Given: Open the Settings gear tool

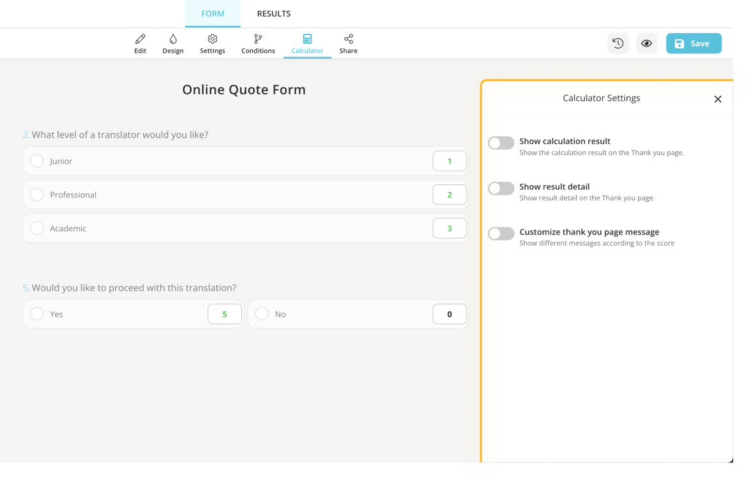Looking at the screenshot, I should [x=212, y=44].
